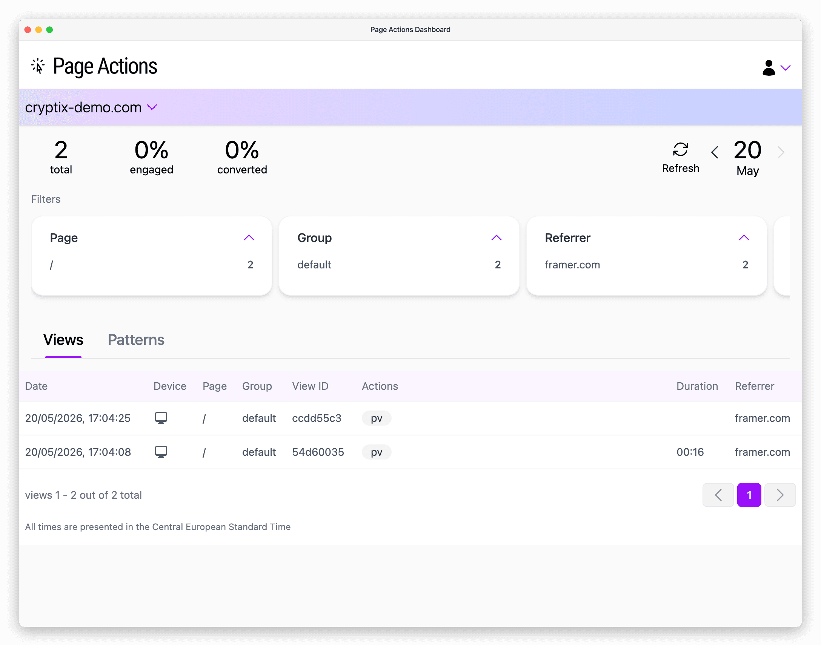Collapse the Referrer filter card
Screen dimensions: 821x645
(x=744, y=237)
